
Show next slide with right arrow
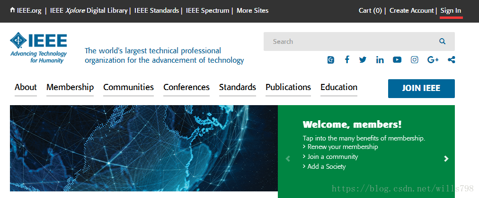(446, 158)
